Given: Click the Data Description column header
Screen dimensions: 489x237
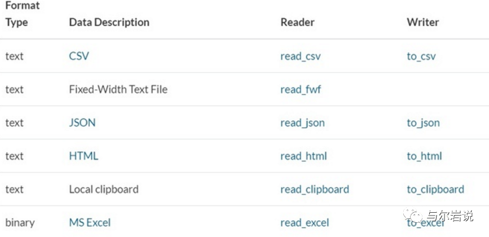Looking at the screenshot, I should click(109, 22).
